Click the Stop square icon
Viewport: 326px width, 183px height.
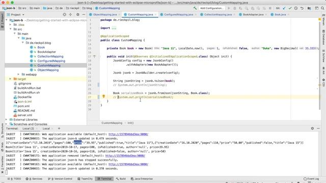(270, 8)
